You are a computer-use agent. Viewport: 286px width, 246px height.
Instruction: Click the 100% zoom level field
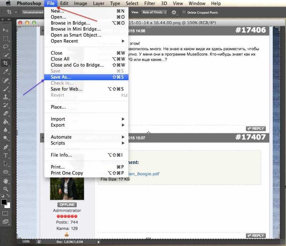pyautogui.click(x=26, y=242)
